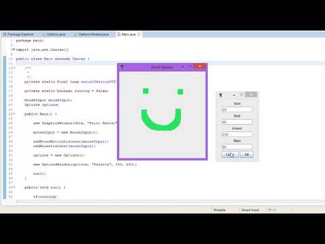Click the Smart Insert status bar entry
This screenshot has width=325, height=244.
(x=250, y=210)
